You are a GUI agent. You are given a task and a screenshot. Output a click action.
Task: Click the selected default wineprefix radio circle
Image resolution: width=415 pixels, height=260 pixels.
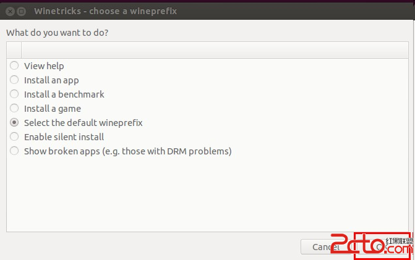click(x=14, y=122)
